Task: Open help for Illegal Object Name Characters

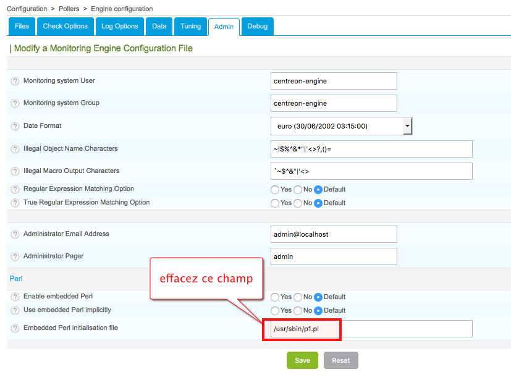Action: (15, 150)
